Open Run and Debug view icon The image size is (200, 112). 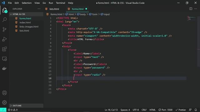(4, 39)
